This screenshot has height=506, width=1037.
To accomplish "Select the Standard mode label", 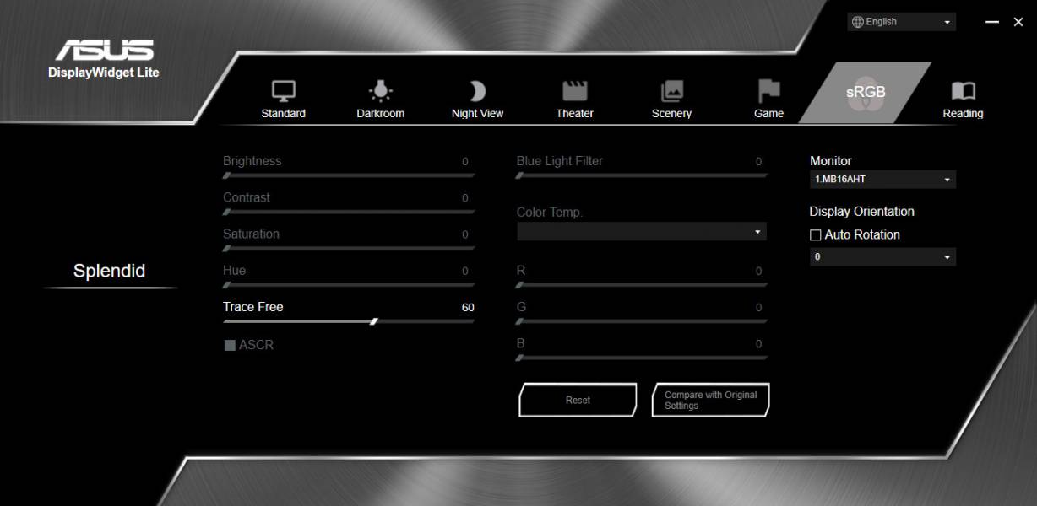I will 284,114.
